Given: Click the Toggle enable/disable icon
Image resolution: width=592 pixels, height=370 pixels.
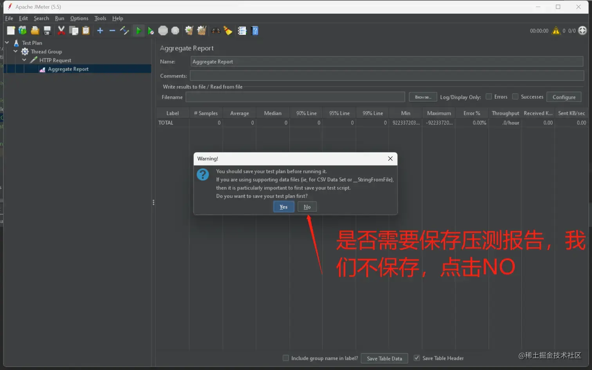Looking at the screenshot, I should 125,31.
